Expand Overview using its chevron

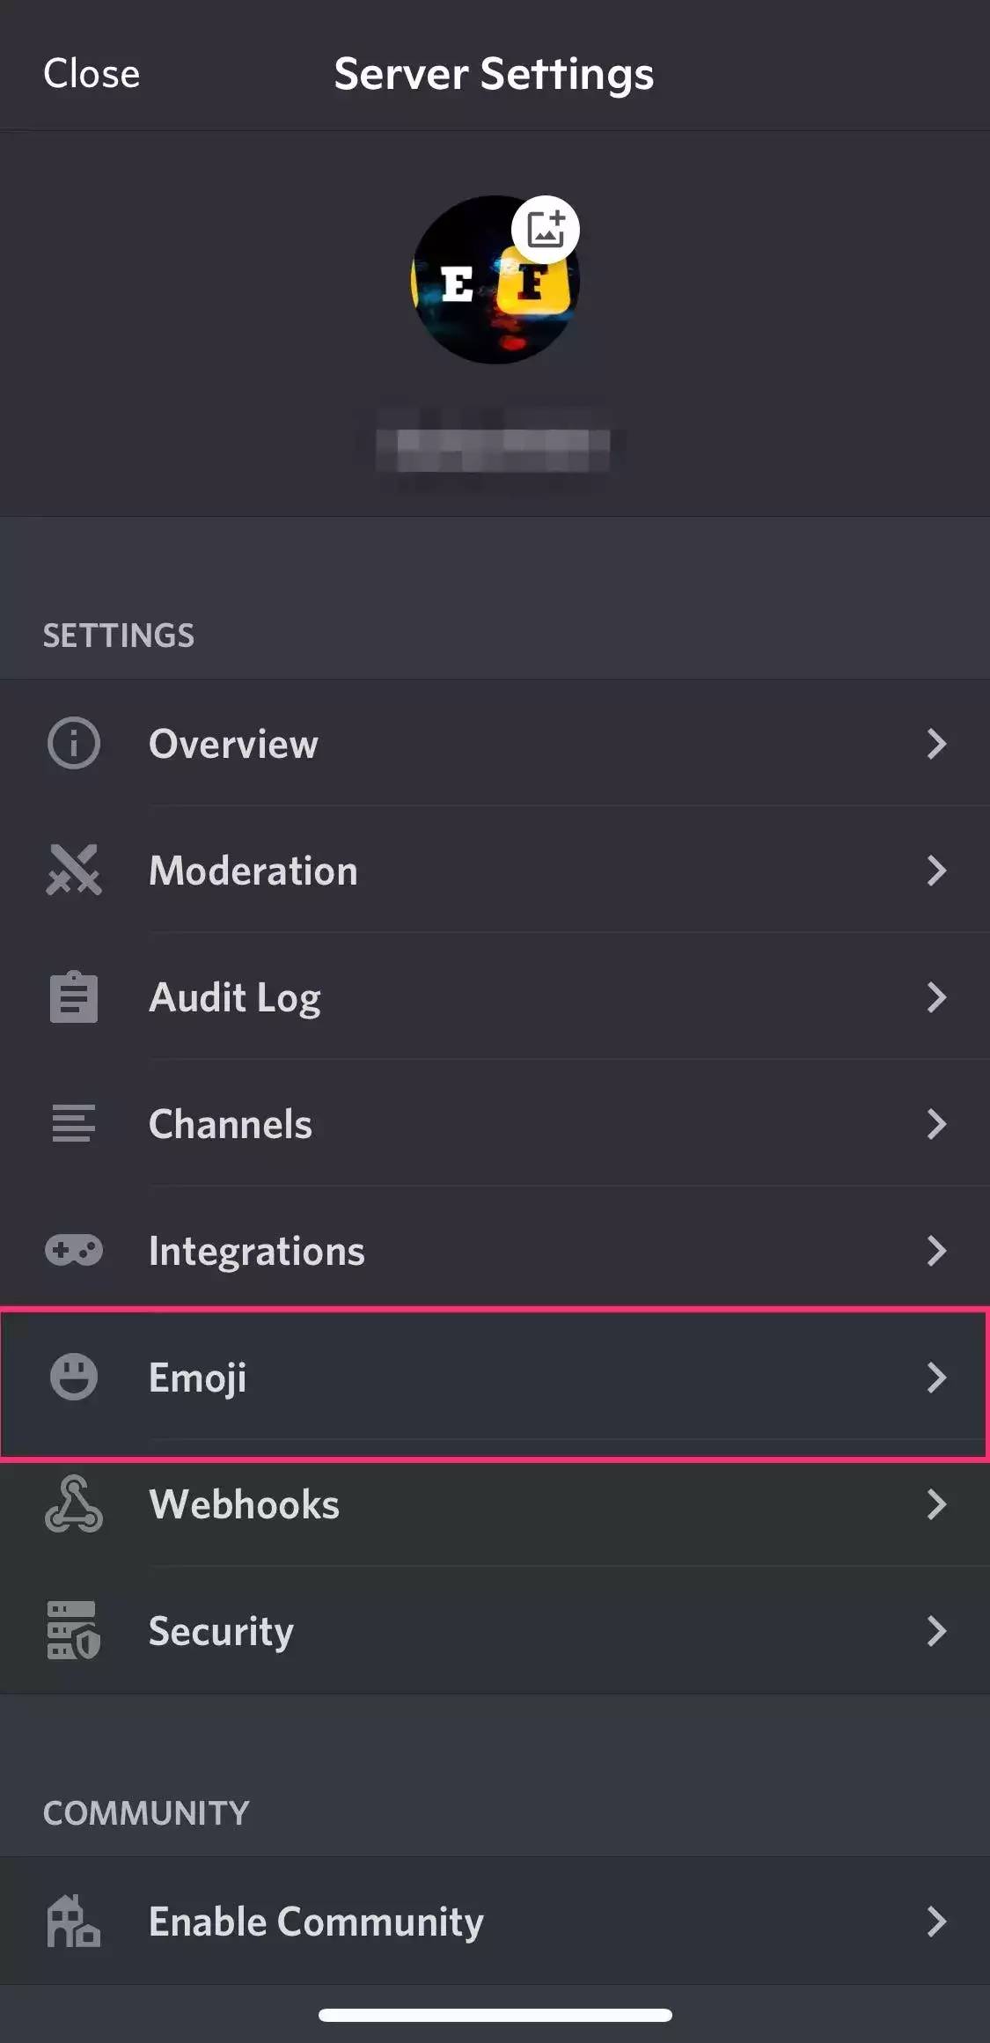pos(936,744)
